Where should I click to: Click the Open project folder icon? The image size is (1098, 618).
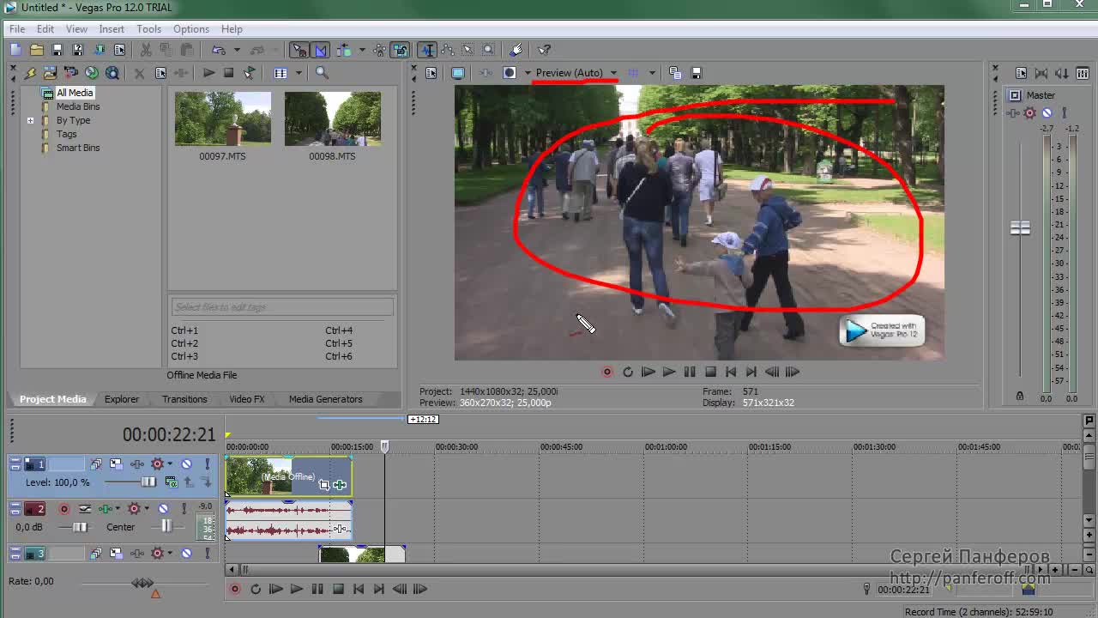click(x=36, y=50)
